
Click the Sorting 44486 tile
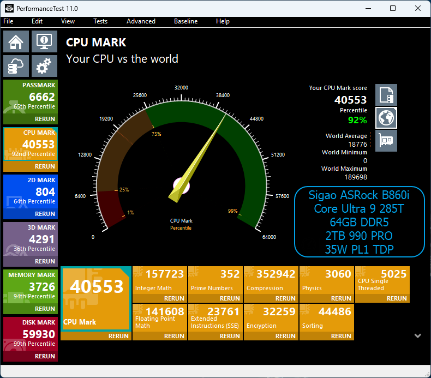pyautogui.click(x=327, y=318)
